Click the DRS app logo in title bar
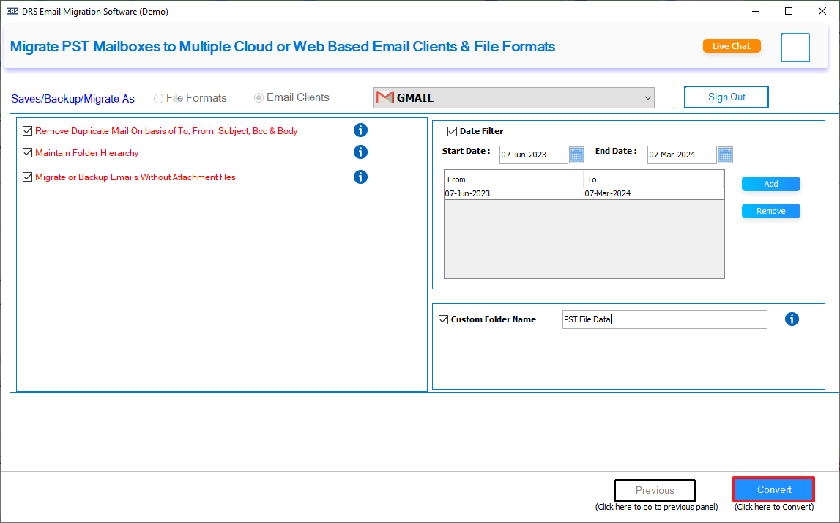This screenshot has height=523, width=840. [x=12, y=11]
